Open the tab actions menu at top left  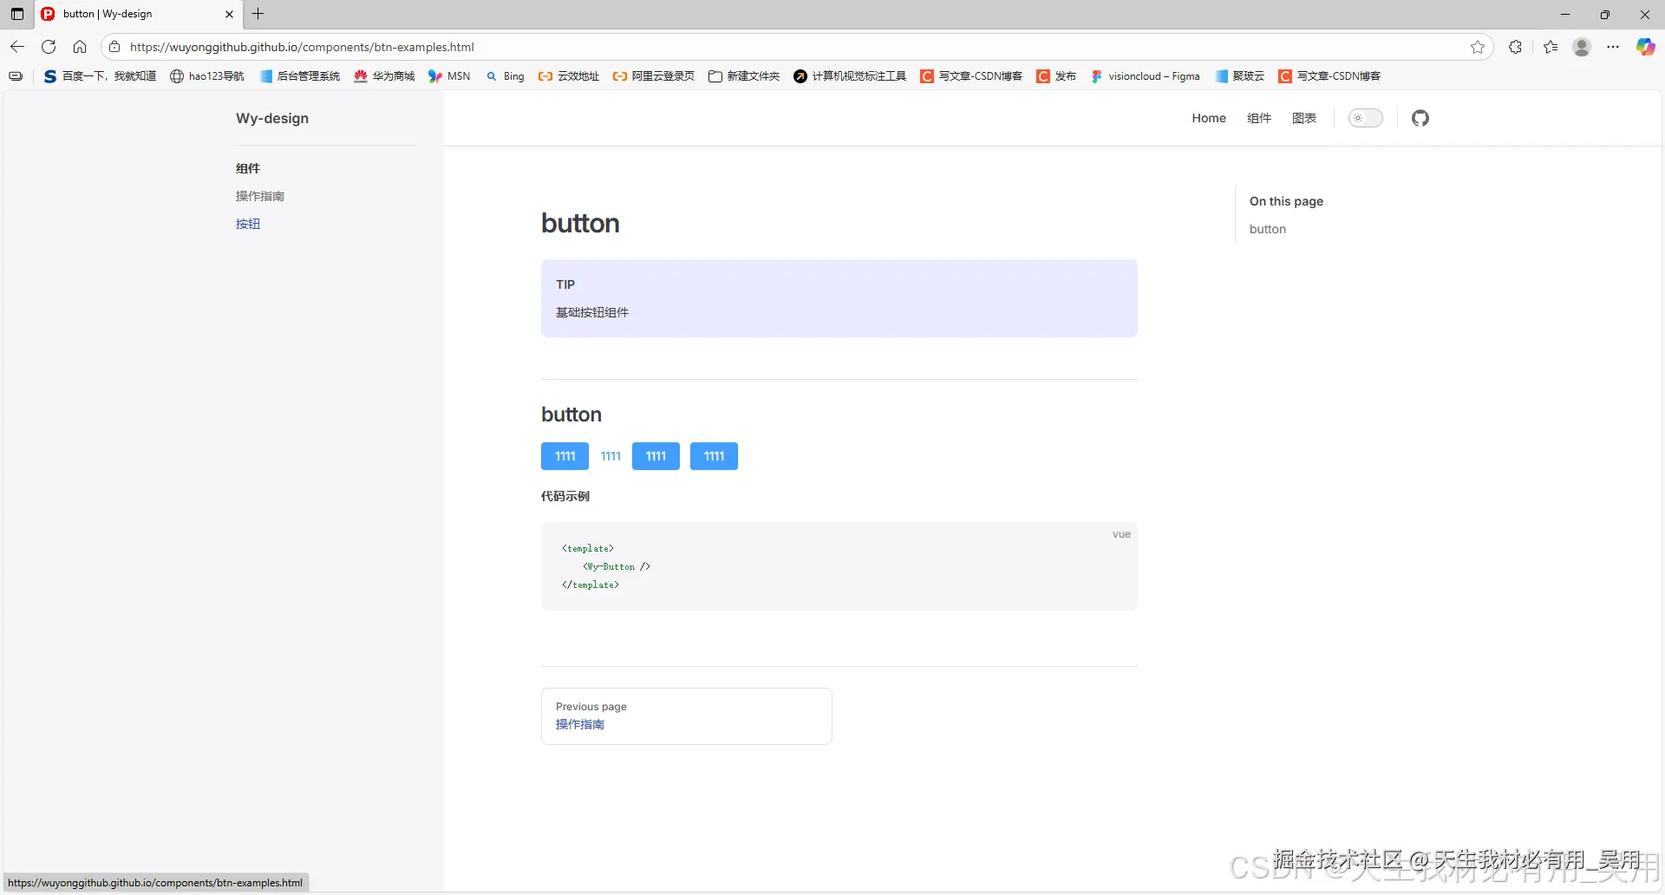pyautogui.click(x=16, y=14)
